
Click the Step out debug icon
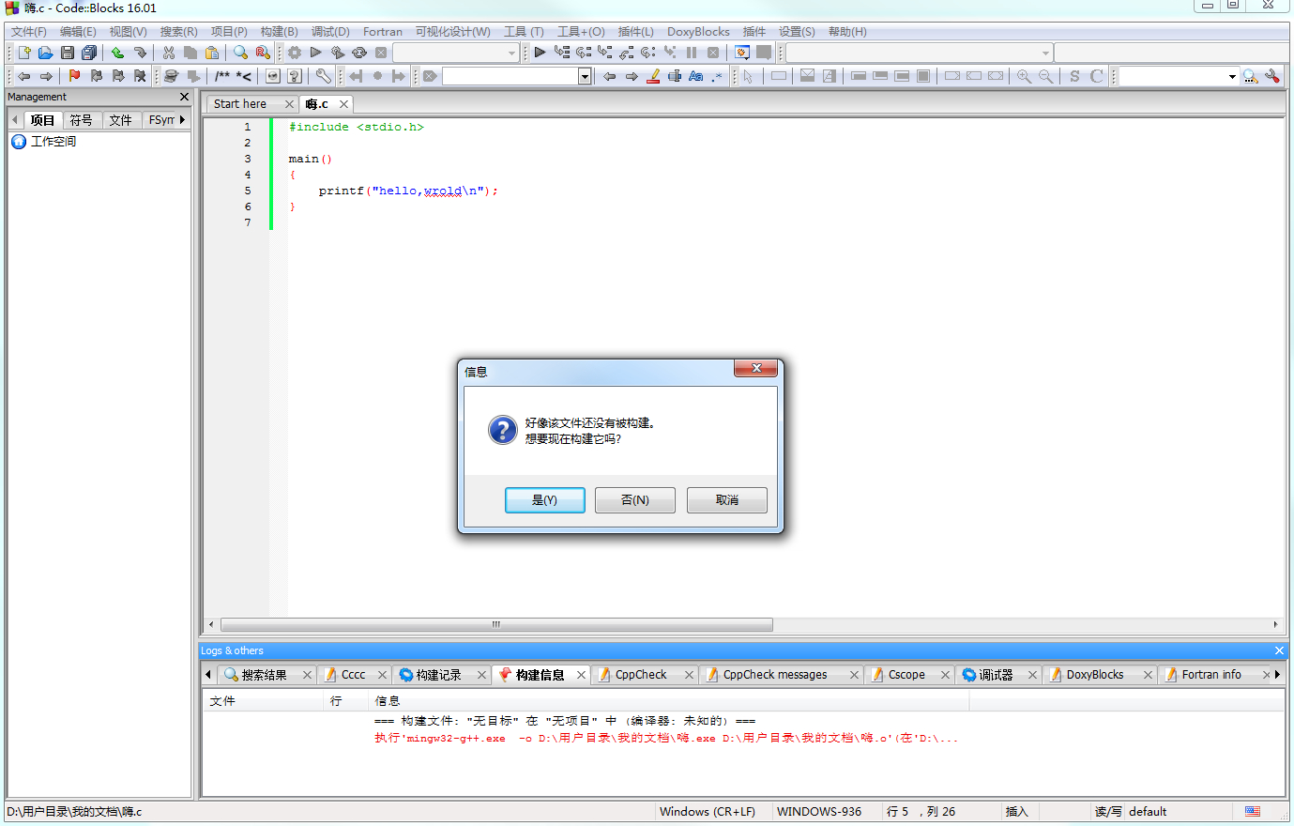pyautogui.click(x=627, y=53)
